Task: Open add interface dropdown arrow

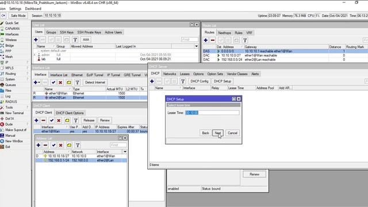Action: [39, 83]
